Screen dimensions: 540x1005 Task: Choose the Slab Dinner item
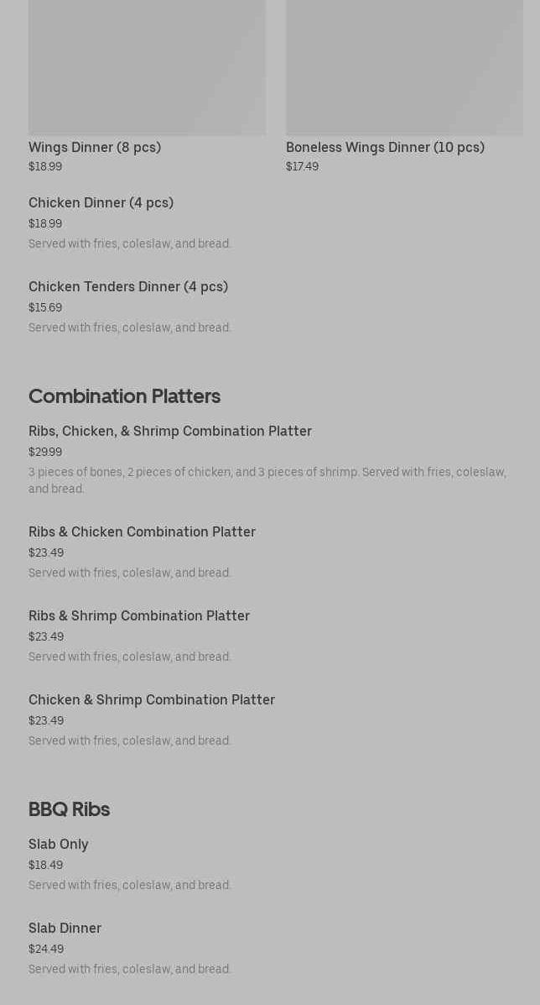[65, 929]
